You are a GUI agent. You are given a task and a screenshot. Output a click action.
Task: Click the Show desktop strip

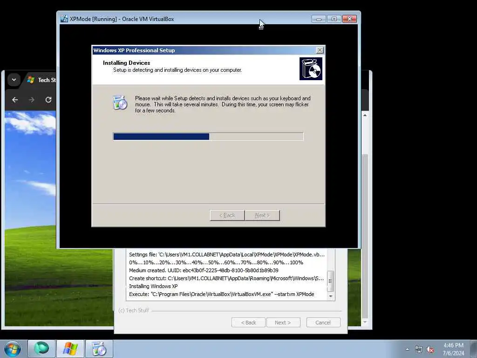click(x=474, y=349)
